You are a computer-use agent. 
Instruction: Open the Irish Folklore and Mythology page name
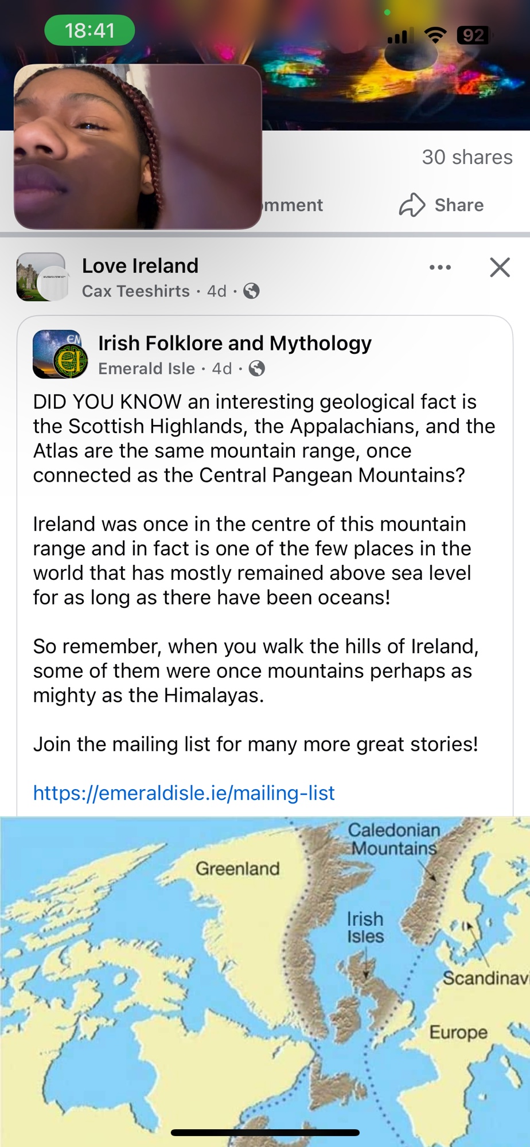pyautogui.click(x=235, y=343)
